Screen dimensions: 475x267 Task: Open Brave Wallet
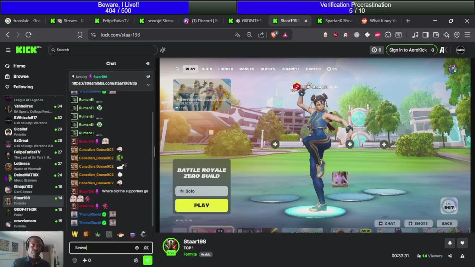(x=436, y=35)
